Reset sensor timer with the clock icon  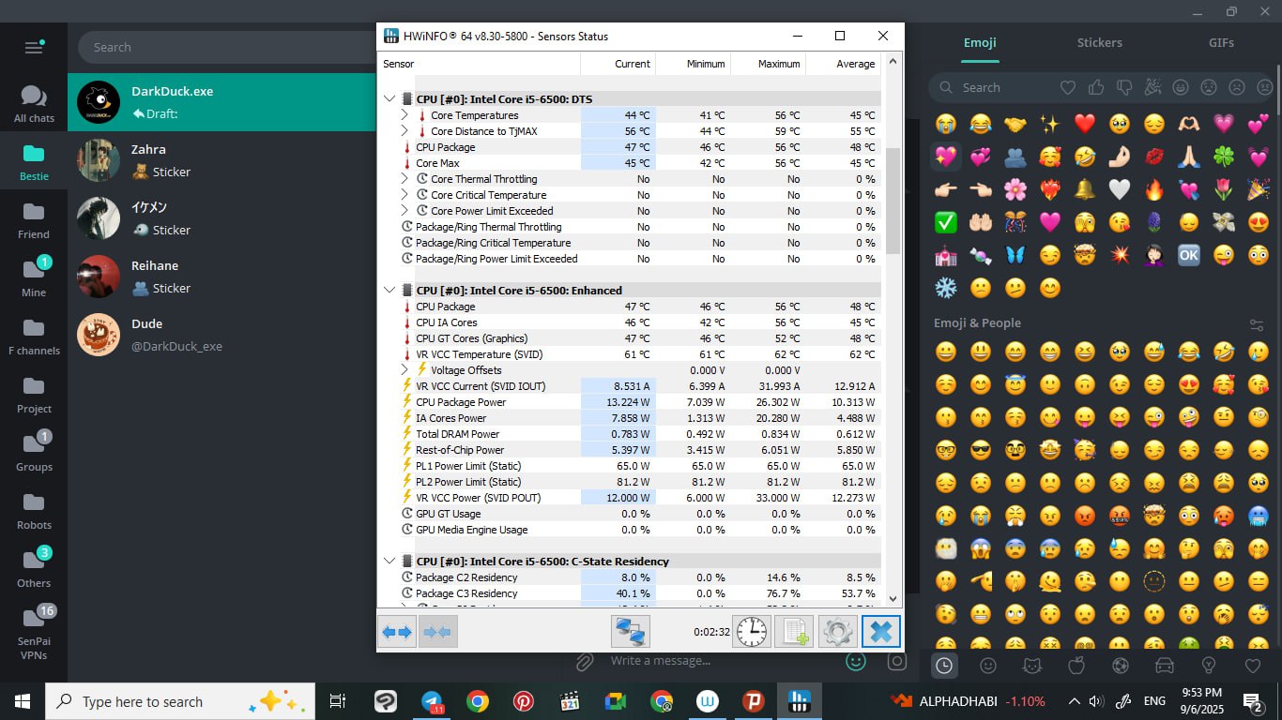[x=751, y=632]
